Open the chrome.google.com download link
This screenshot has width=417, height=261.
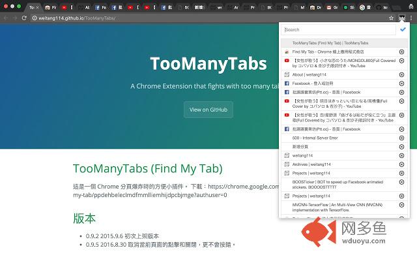pyautogui.click(x=243, y=187)
